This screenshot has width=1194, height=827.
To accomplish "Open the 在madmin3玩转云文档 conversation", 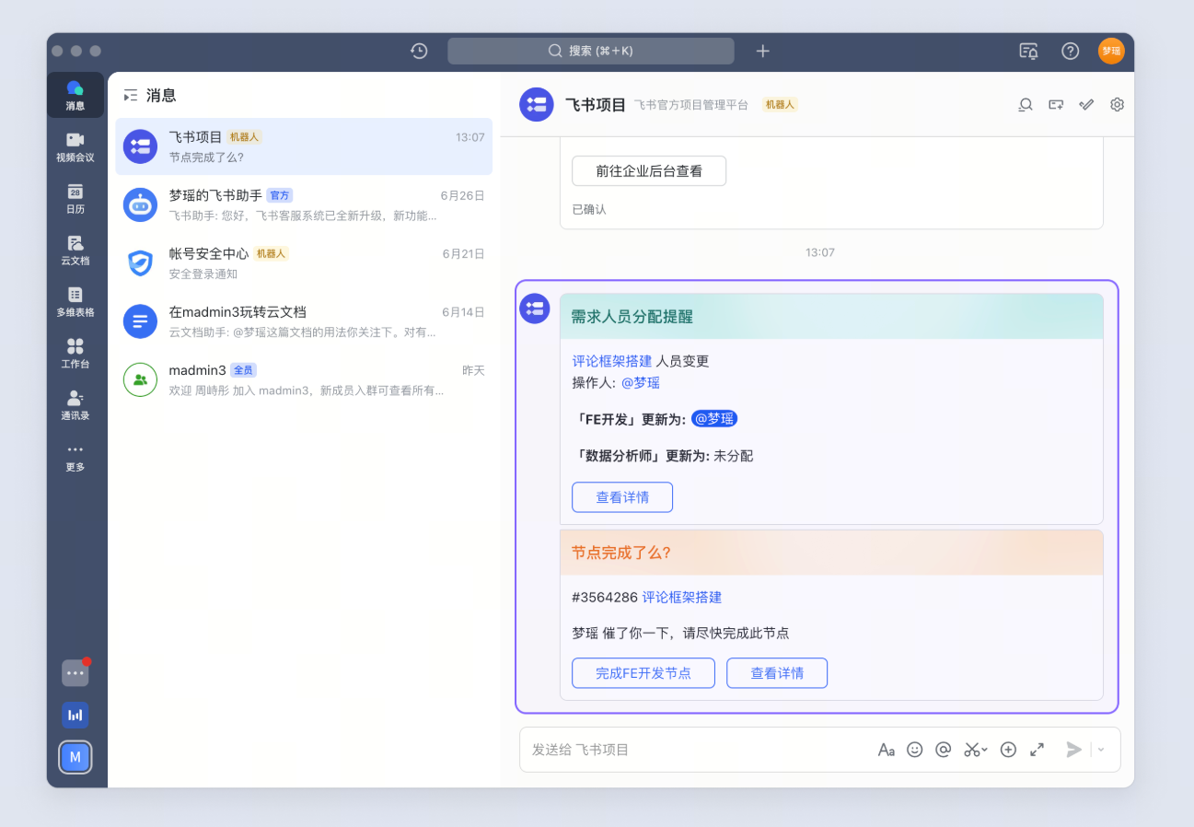I will coord(304,321).
